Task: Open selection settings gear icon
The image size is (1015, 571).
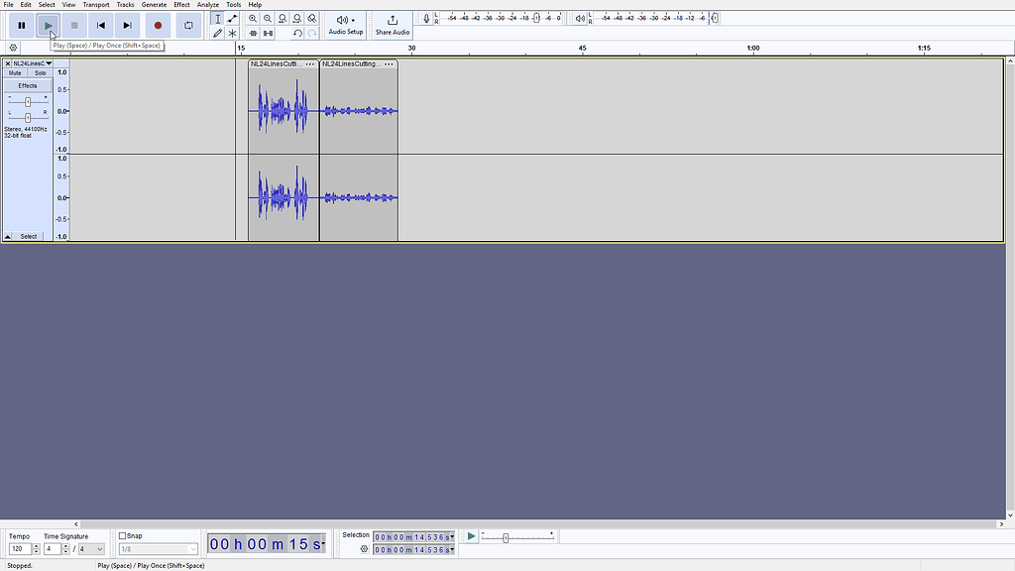Action: 364,549
